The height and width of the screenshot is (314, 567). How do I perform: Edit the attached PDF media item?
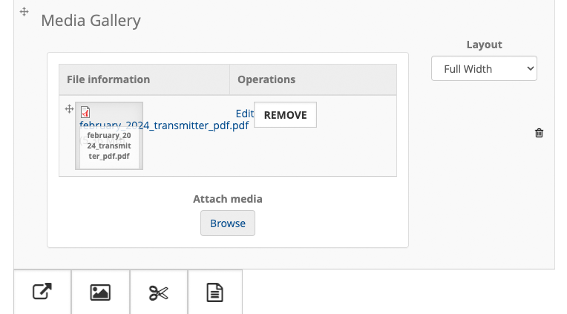point(244,114)
